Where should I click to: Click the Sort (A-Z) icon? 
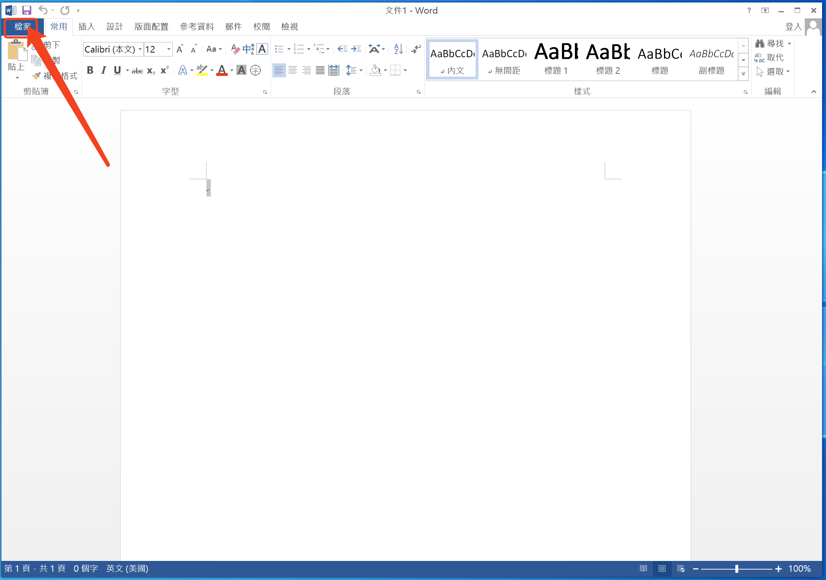click(398, 49)
